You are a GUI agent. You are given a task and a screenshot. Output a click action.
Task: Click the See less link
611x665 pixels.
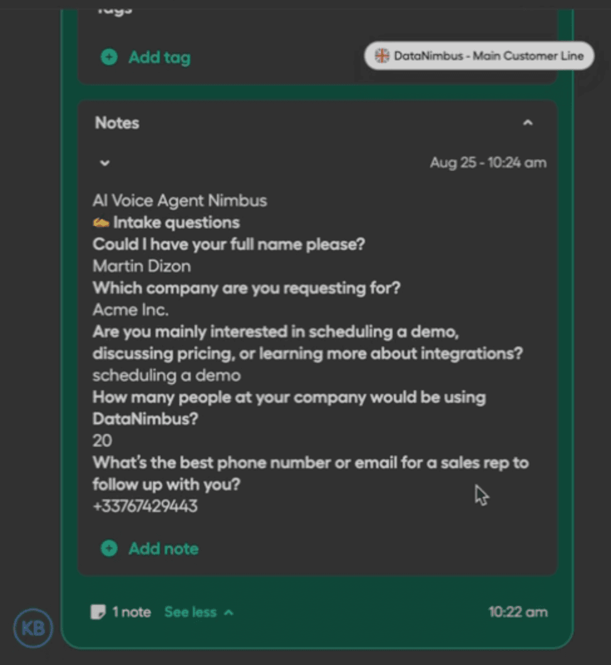[190, 612]
